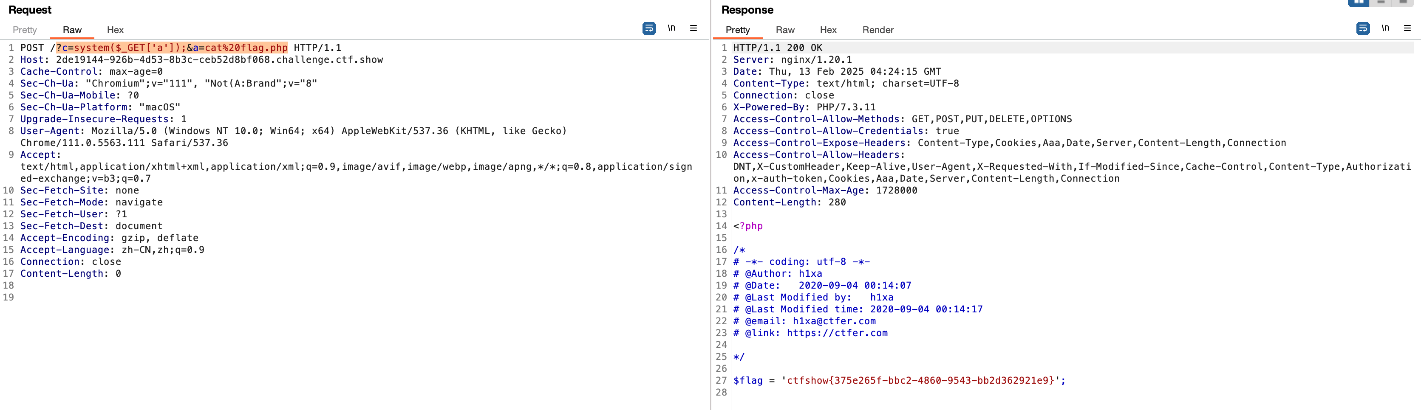Click the Response panel title

[747, 10]
